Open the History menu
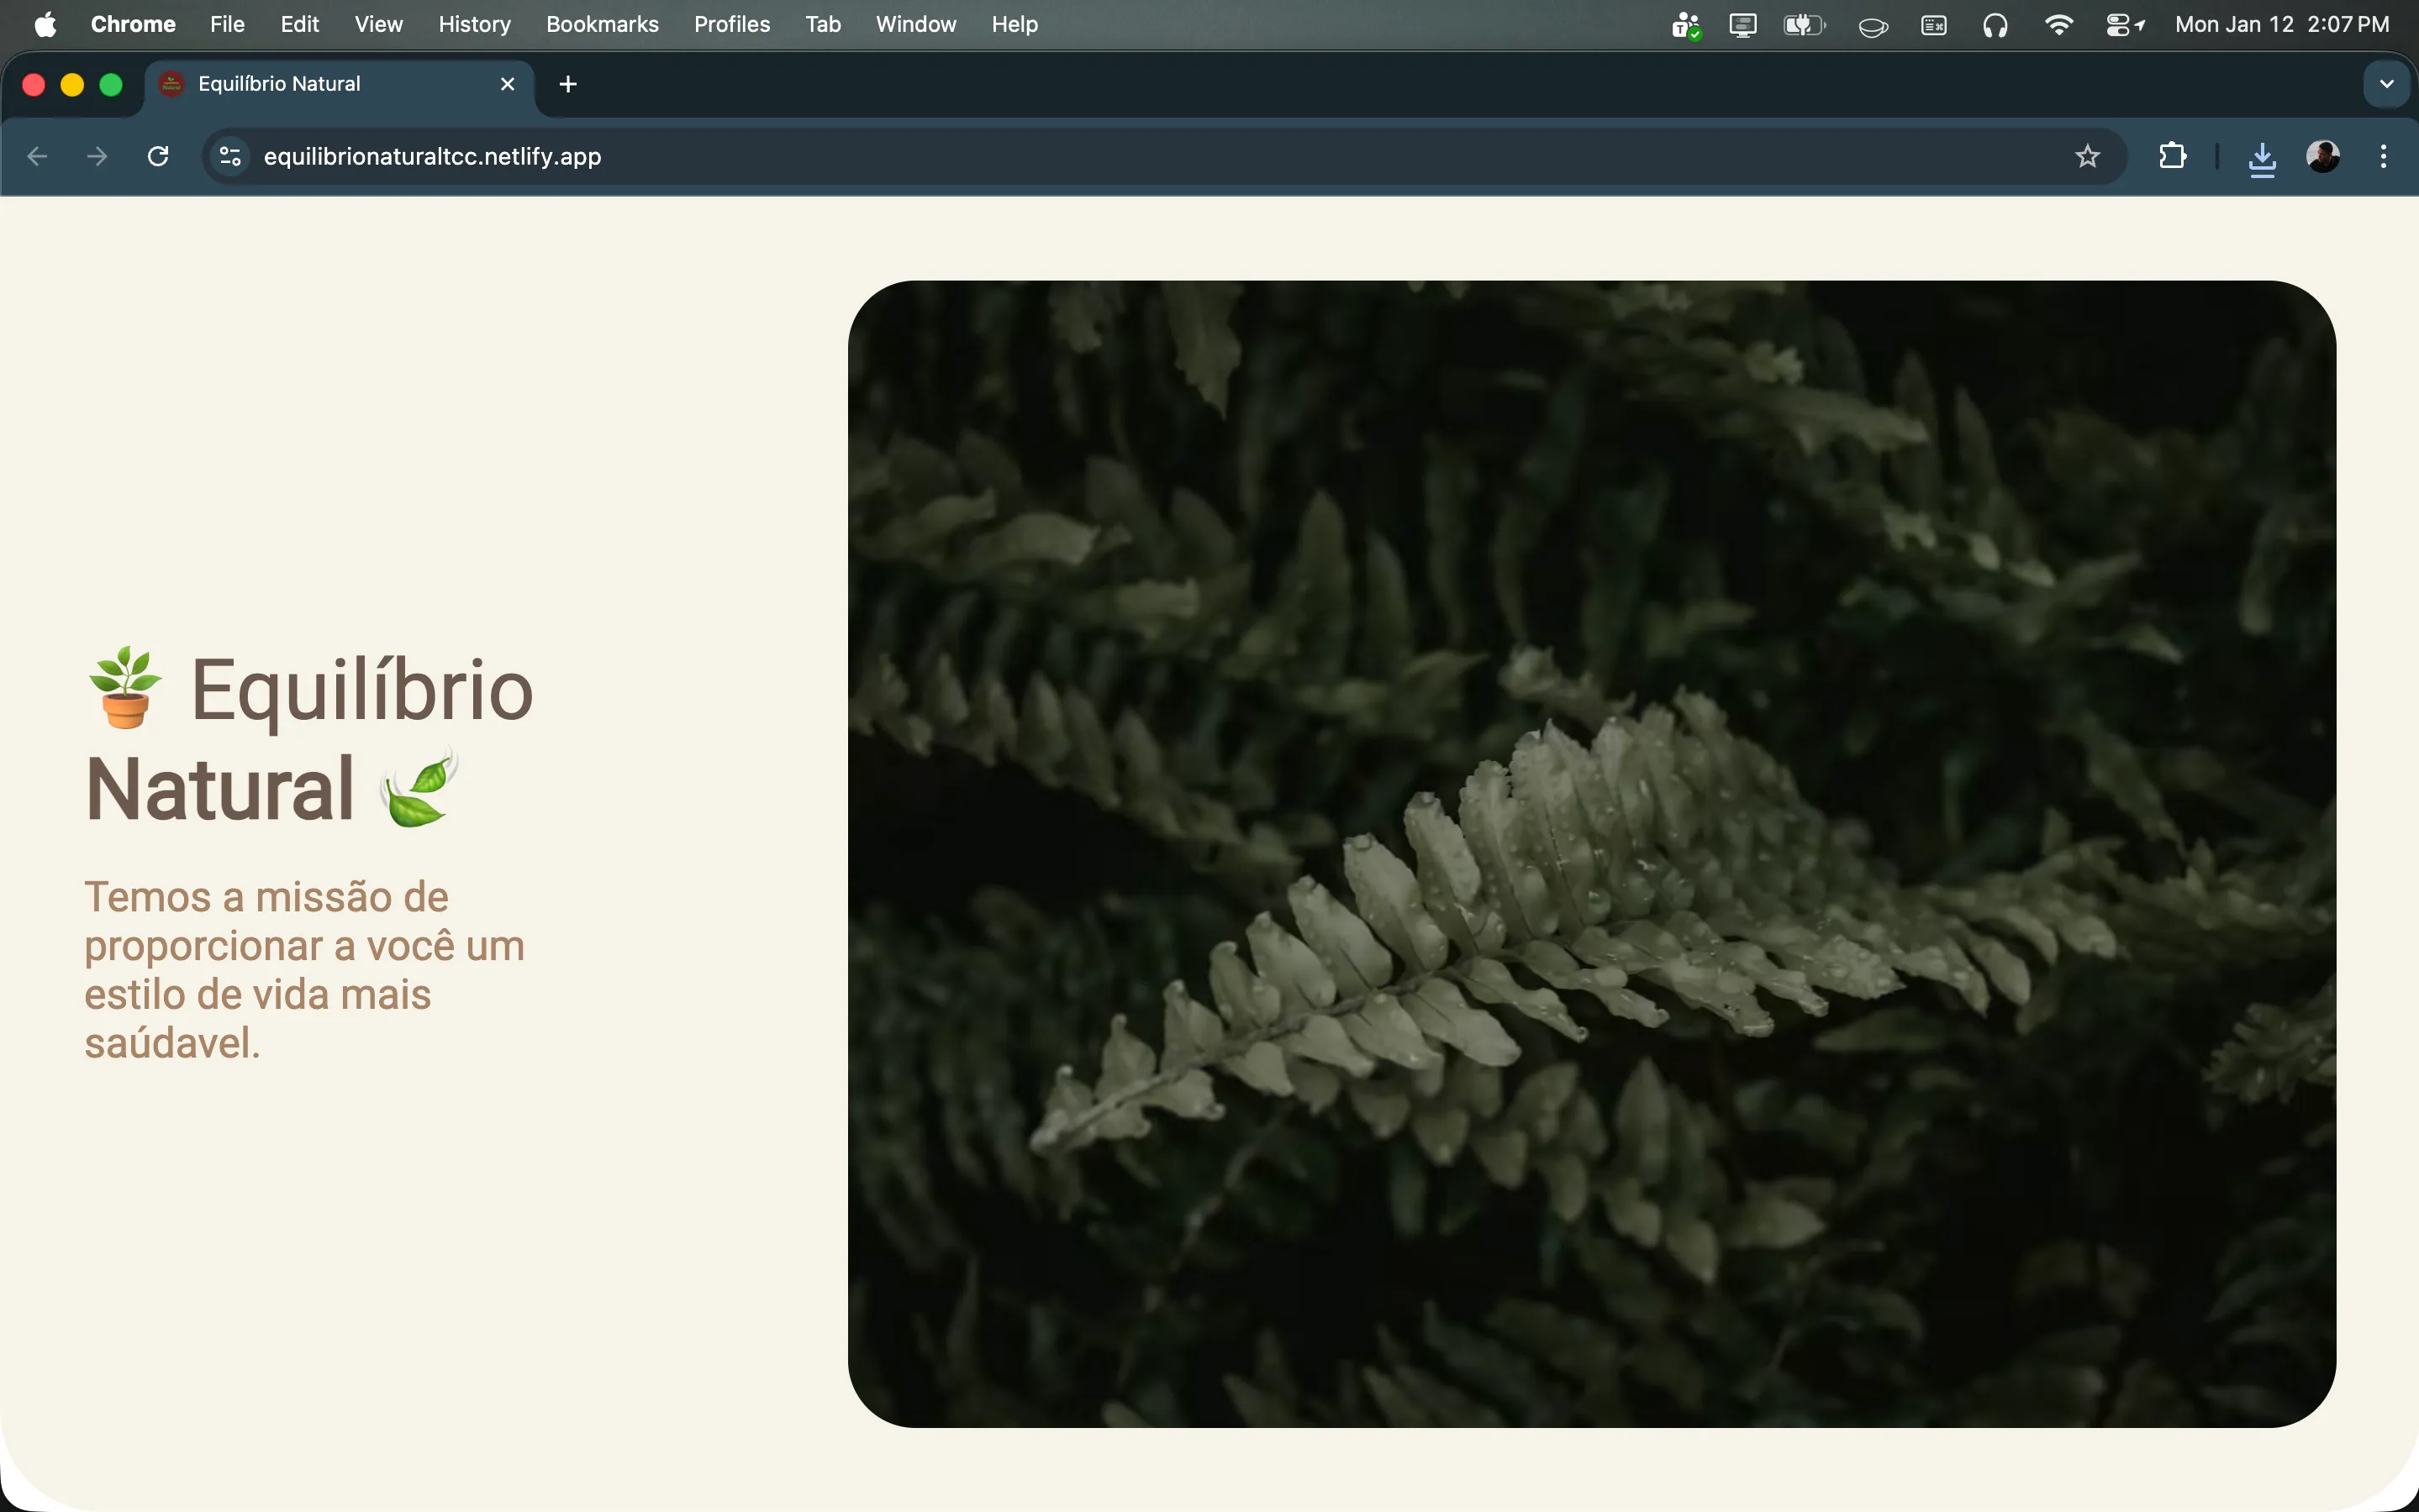 [x=474, y=24]
